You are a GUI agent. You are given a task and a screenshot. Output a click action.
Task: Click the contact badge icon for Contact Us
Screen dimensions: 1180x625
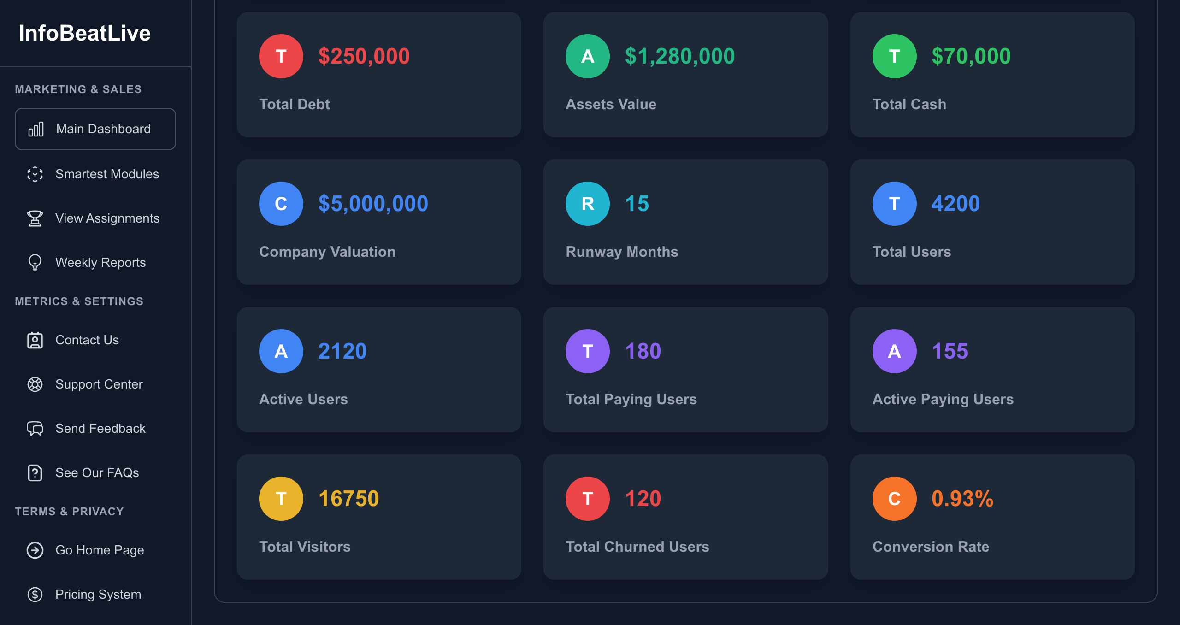pyautogui.click(x=35, y=340)
